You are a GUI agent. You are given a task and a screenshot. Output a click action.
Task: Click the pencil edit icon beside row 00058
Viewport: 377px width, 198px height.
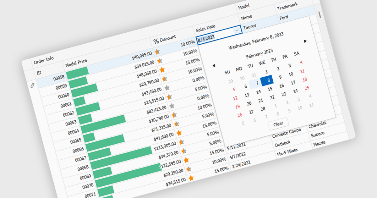[32, 85]
